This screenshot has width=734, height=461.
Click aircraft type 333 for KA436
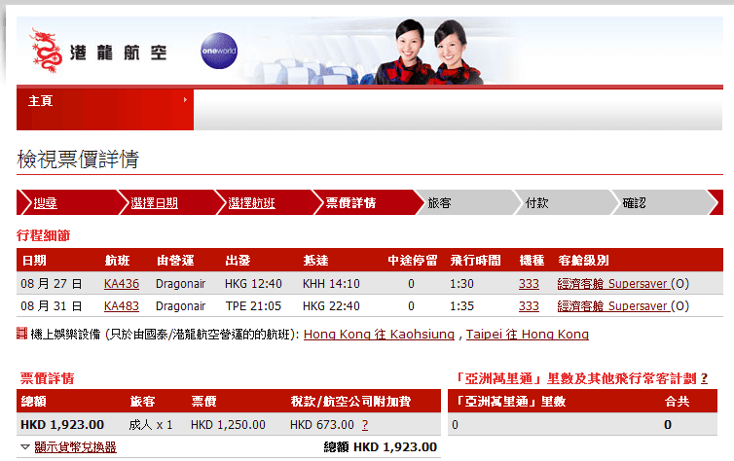click(529, 283)
